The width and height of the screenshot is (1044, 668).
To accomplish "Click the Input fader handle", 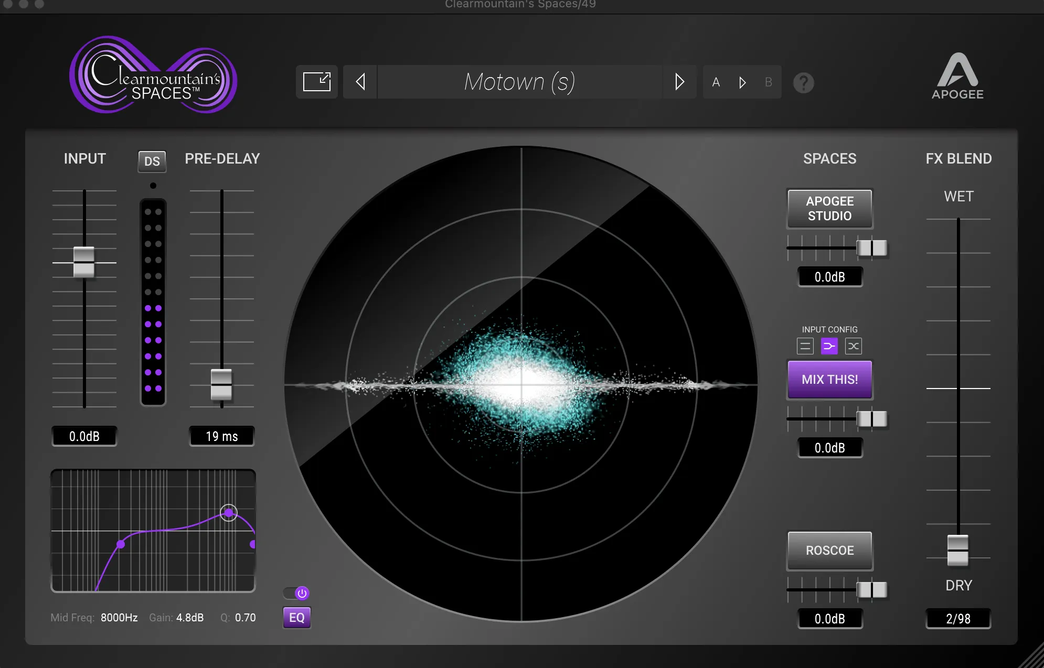I will [84, 262].
